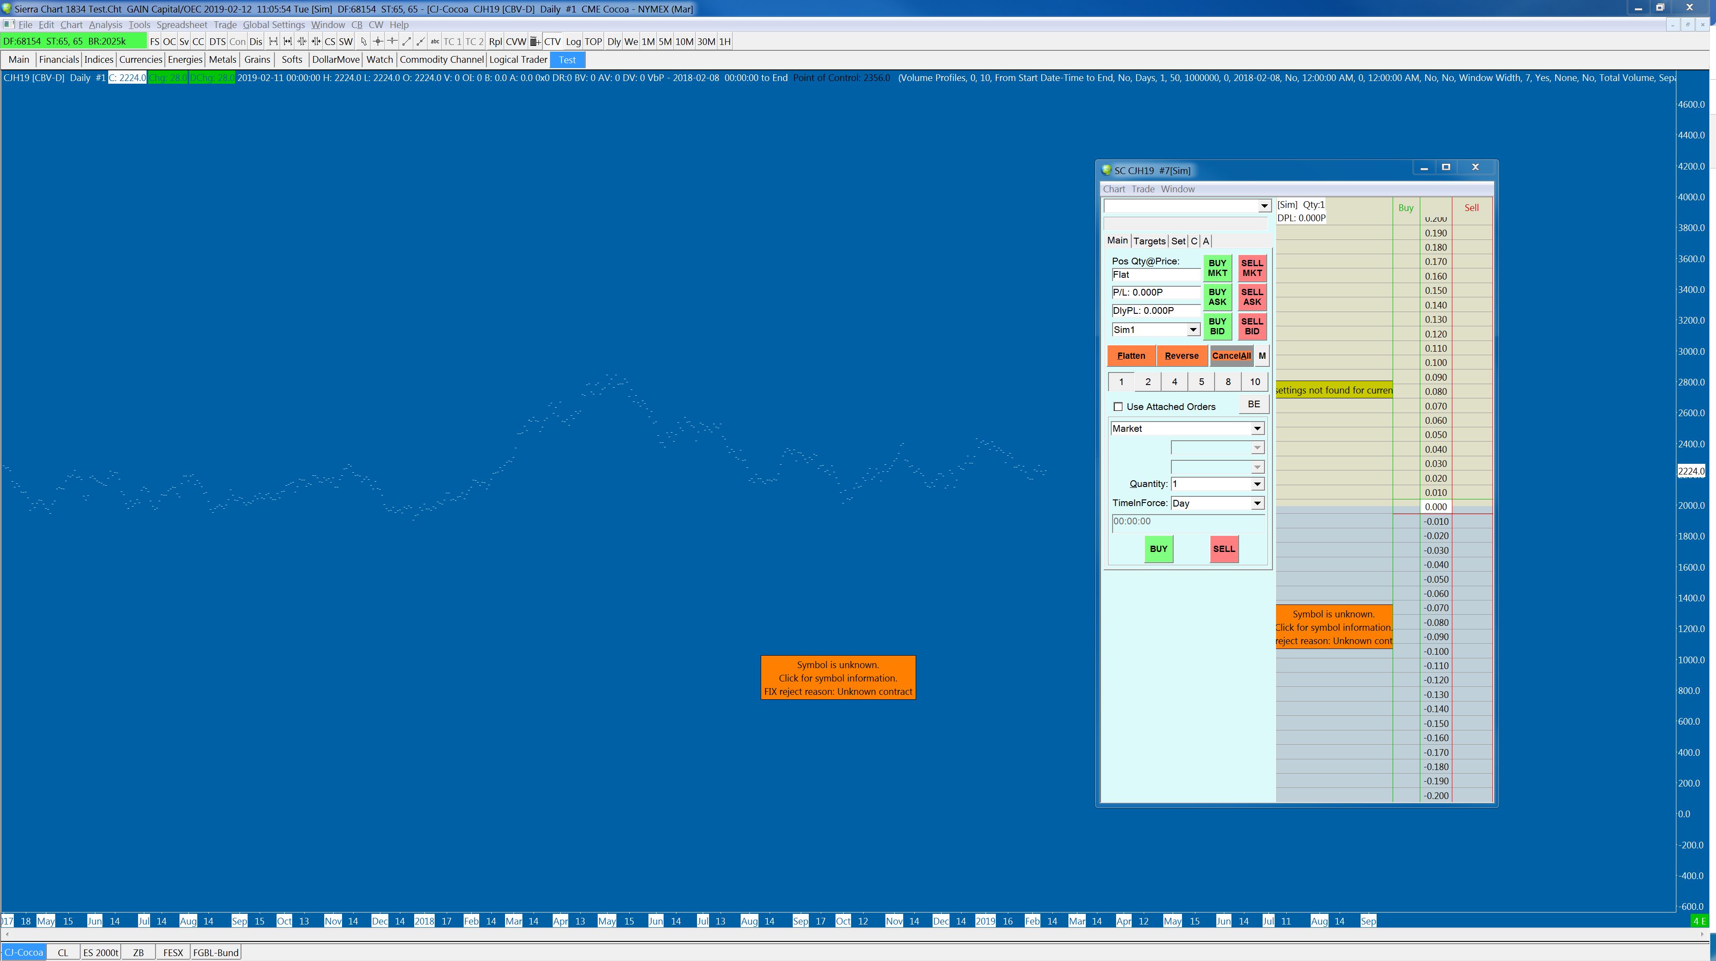
Task: Click the 0.100 price ladder cell
Action: coord(1435,363)
